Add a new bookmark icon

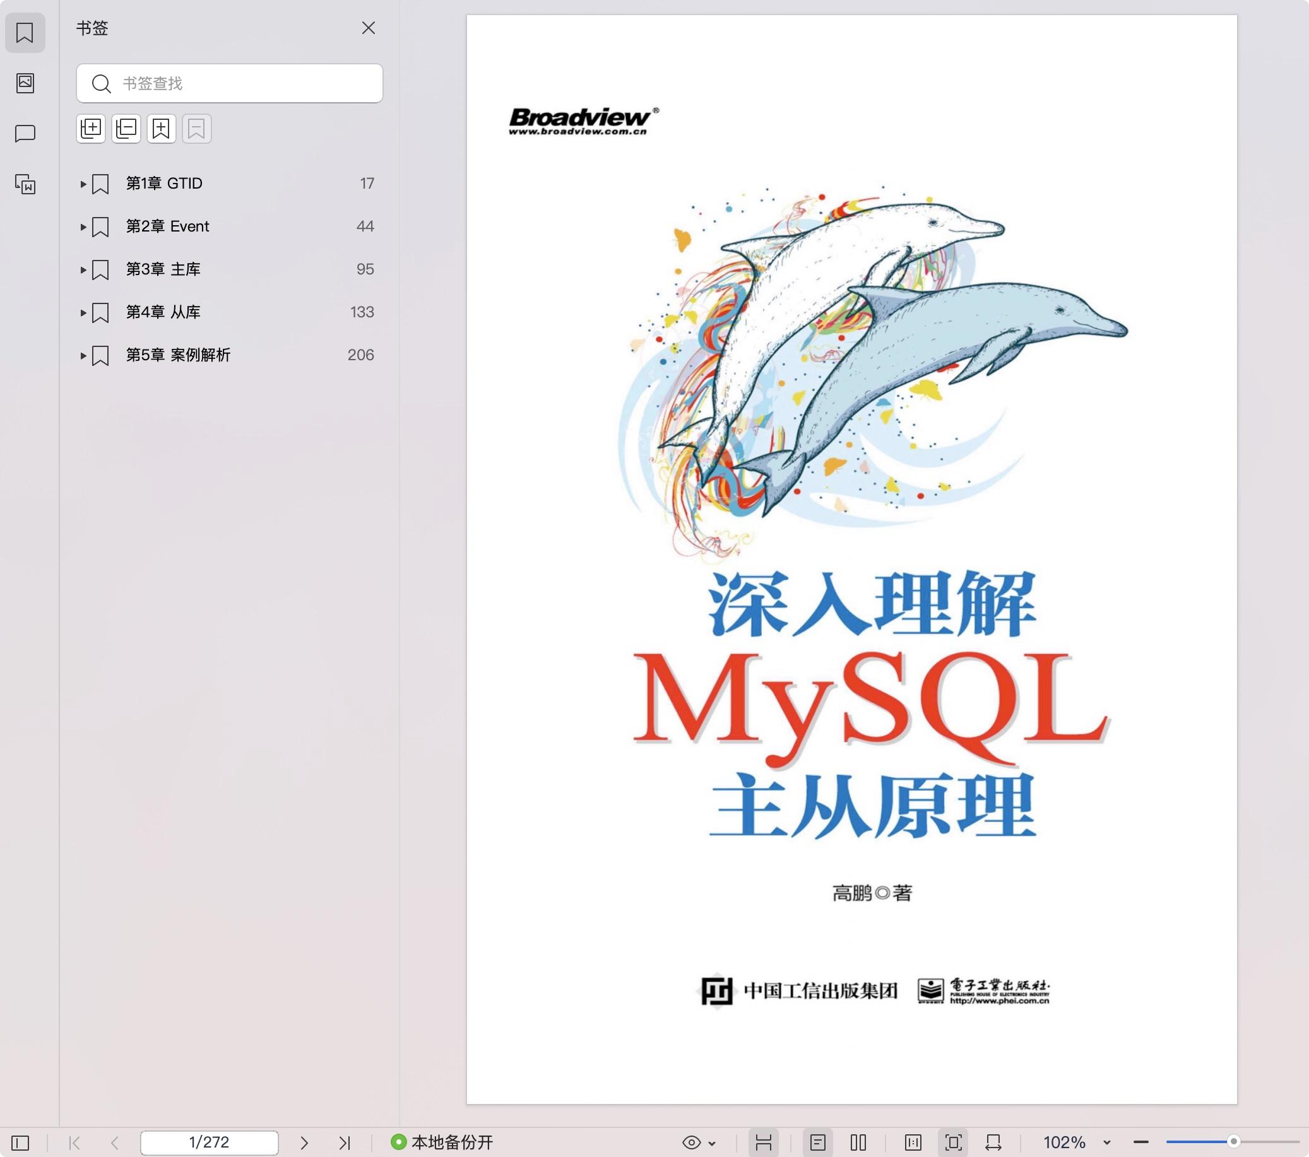pyautogui.click(x=162, y=129)
